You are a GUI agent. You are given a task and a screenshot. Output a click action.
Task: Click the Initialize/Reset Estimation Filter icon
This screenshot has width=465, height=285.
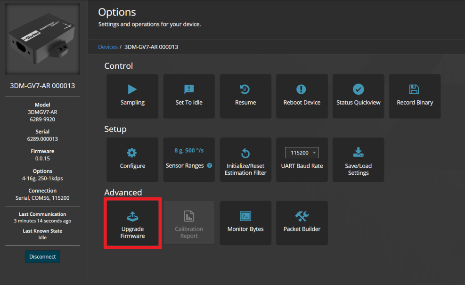click(245, 153)
